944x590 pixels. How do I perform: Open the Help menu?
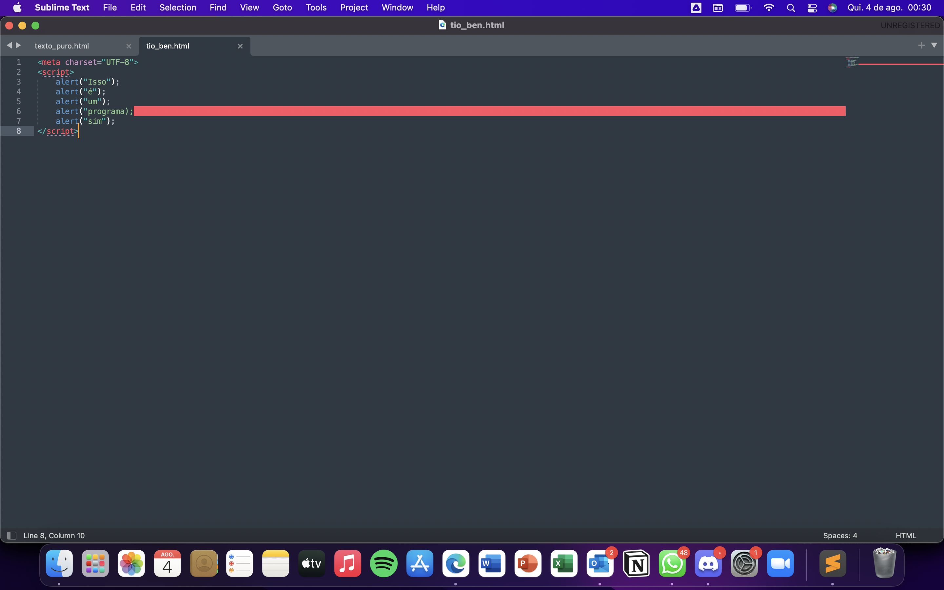[435, 8]
